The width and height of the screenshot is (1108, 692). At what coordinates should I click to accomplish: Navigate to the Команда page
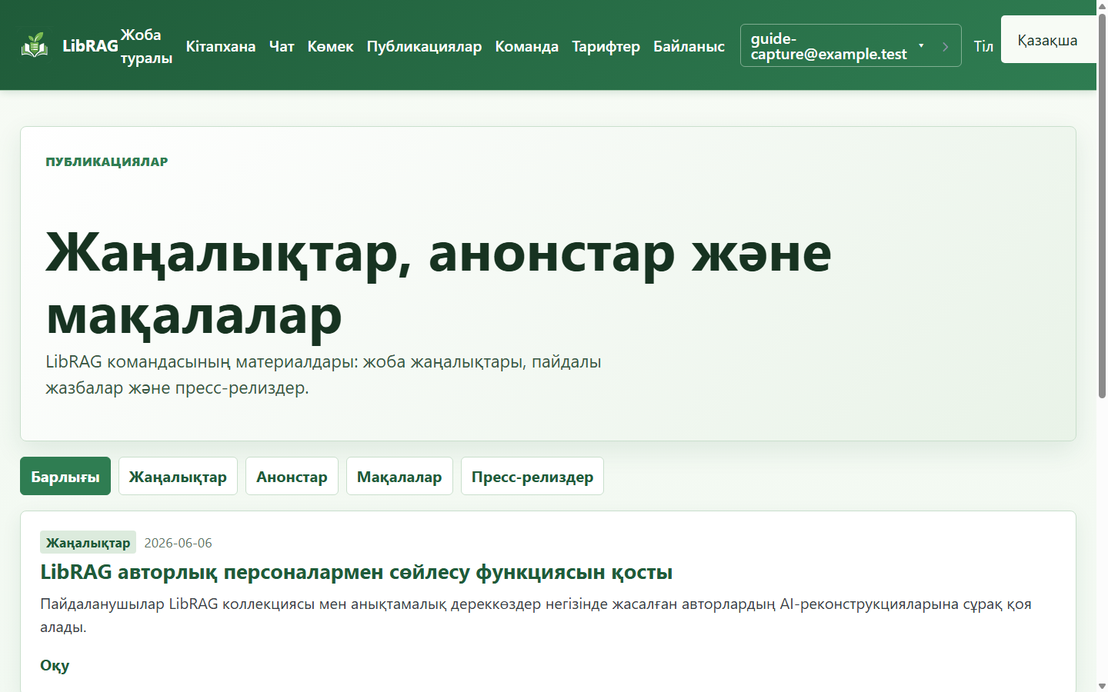click(527, 46)
